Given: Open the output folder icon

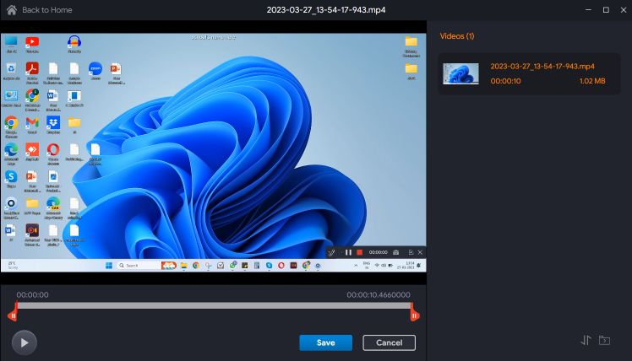Looking at the screenshot, I should click(605, 341).
